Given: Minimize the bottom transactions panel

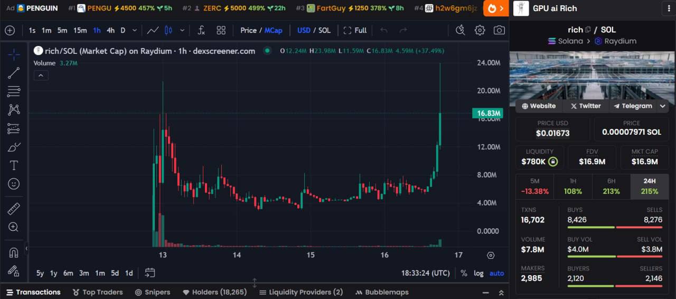Looking at the screenshot, I should pos(485,292).
